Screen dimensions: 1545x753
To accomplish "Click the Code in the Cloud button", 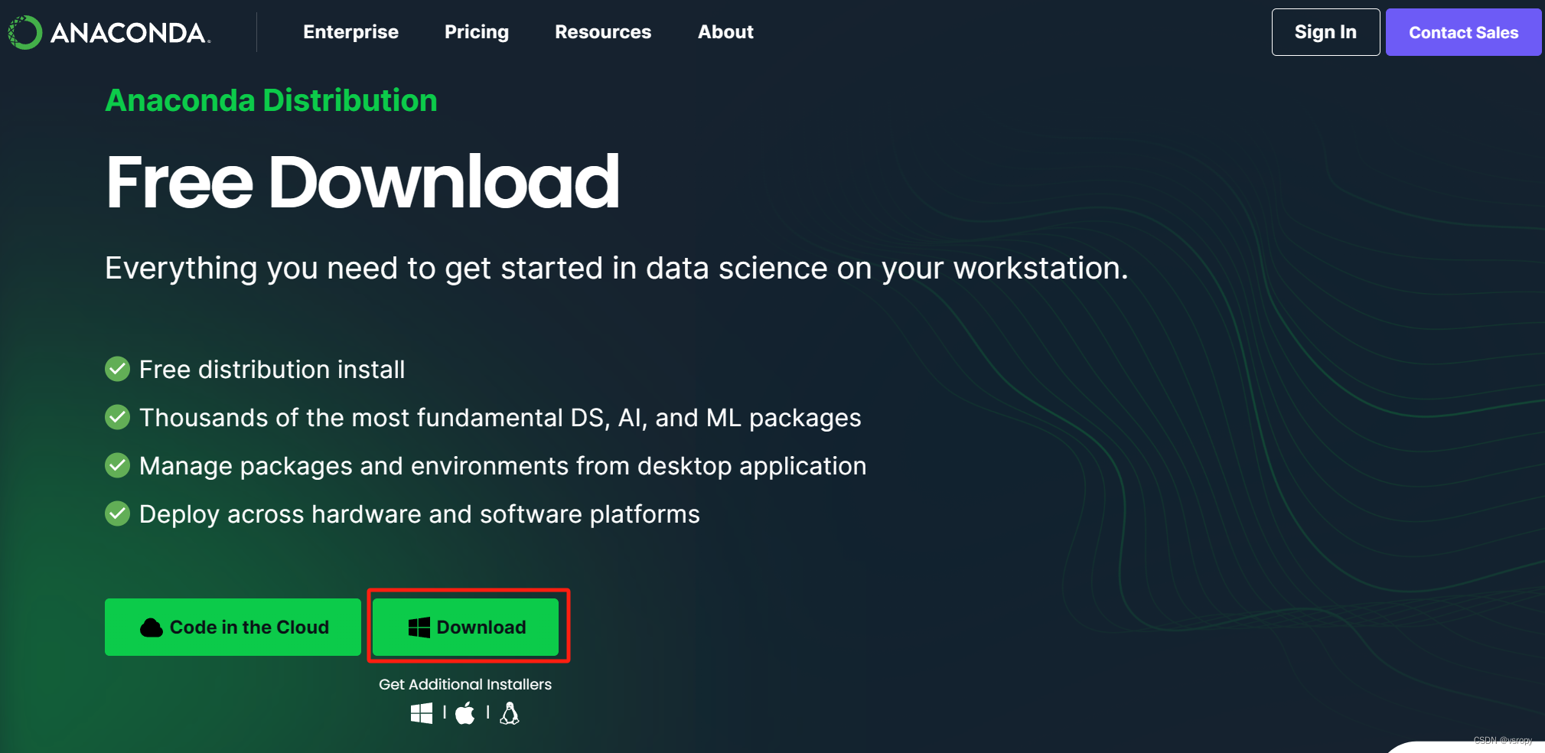I will click(233, 627).
